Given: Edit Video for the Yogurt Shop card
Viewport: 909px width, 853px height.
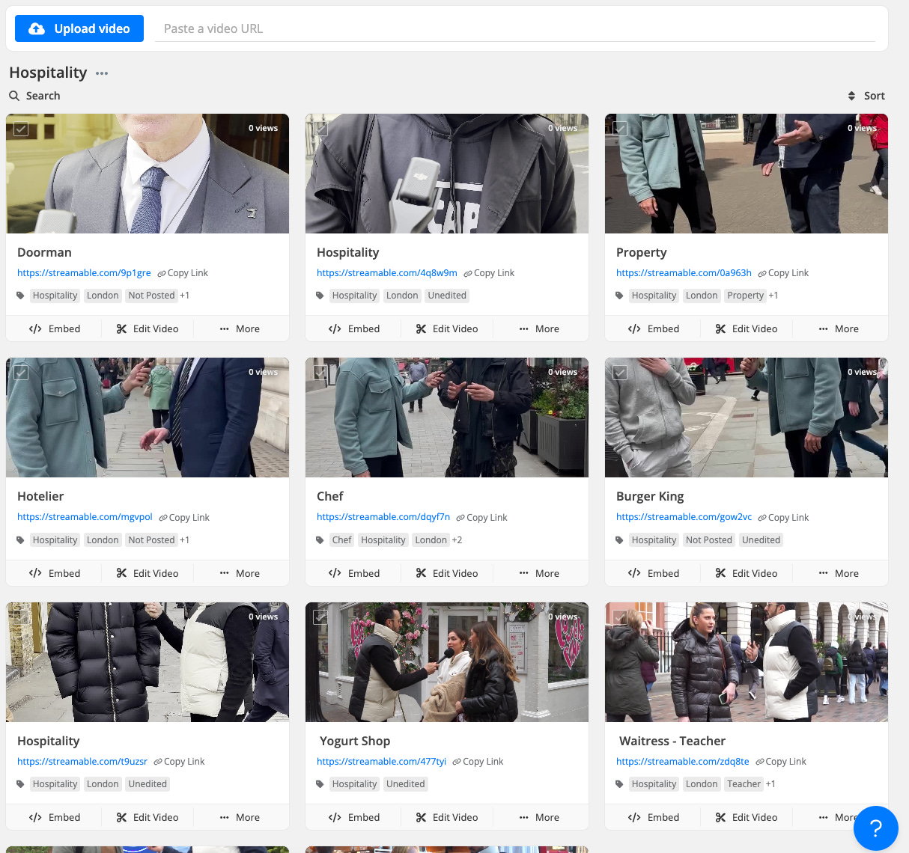Looking at the screenshot, I should [x=447, y=818].
